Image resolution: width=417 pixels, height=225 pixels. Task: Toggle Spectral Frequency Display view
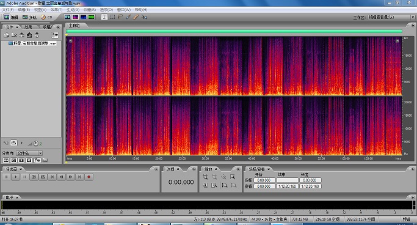click(76, 17)
